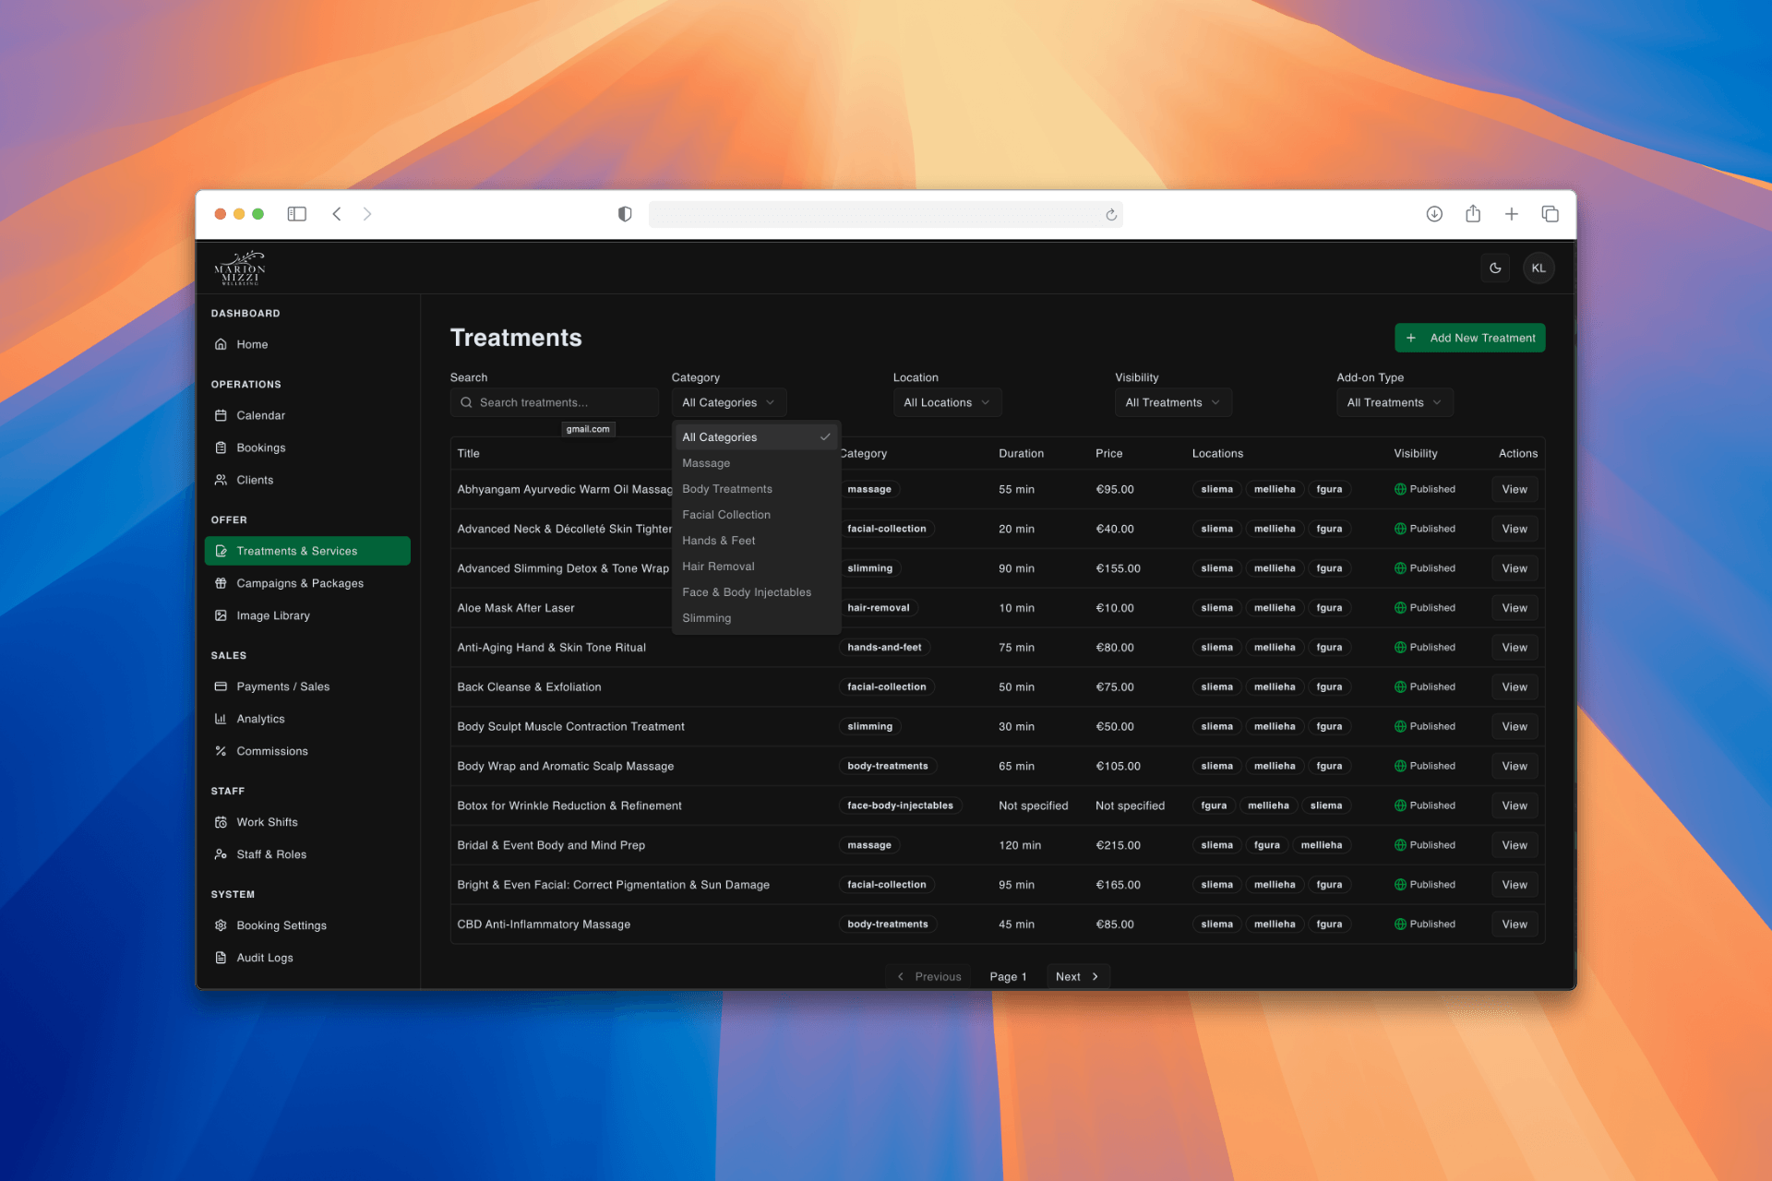Image resolution: width=1772 pixels, height=1181 pixels.
Task: Click the Safari sidebar toggle icon
Action: (296, 214)
